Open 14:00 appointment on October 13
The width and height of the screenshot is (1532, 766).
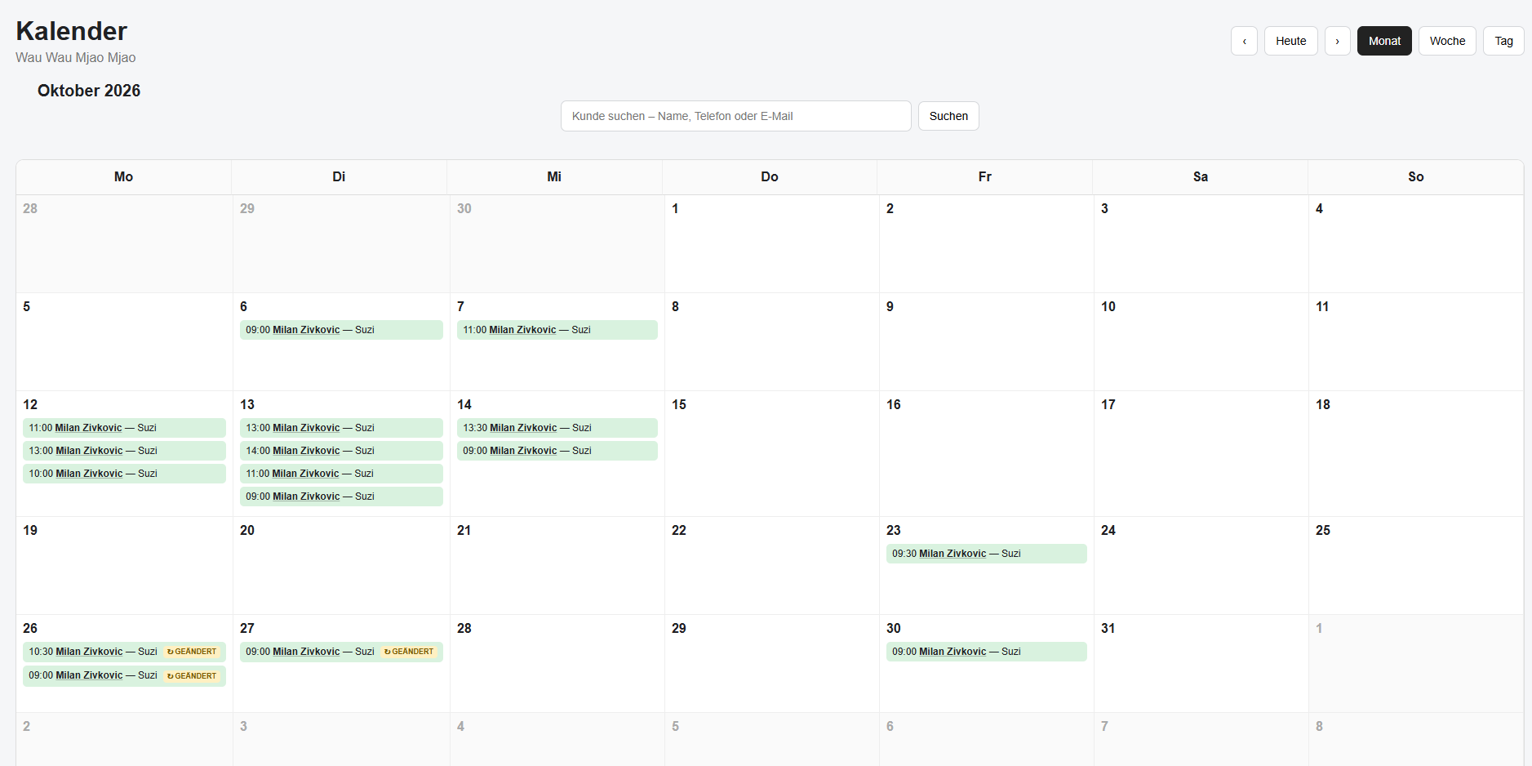[341, 451]
